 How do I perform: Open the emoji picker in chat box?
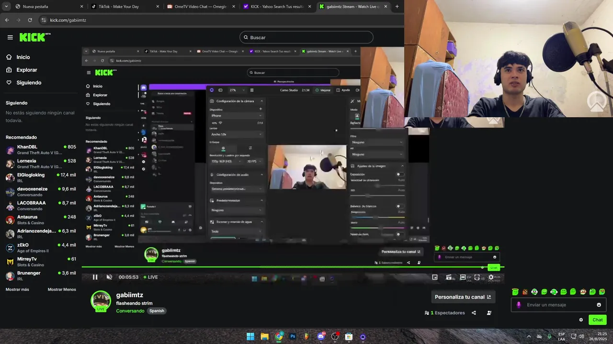click(599, 305)
